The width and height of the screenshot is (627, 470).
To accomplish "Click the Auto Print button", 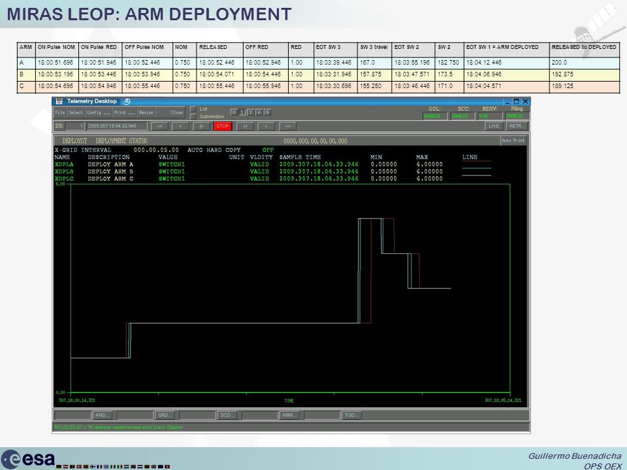I will (513, 141).
